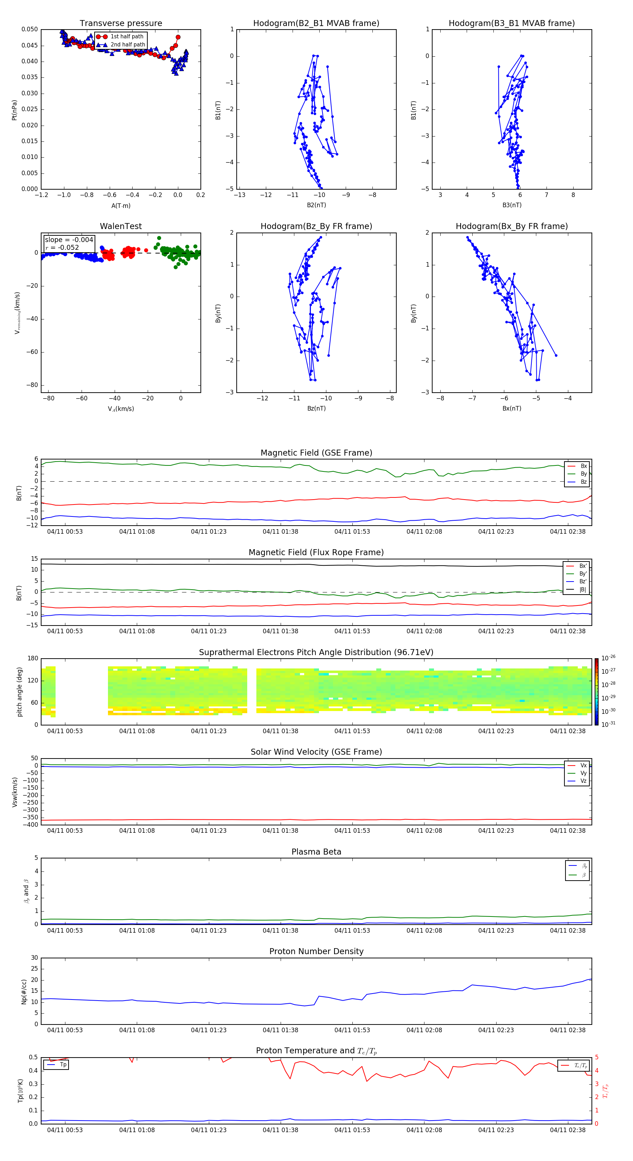
Task: Click the 'B2(nT)' x-axis label
Action: coord(316,205)
